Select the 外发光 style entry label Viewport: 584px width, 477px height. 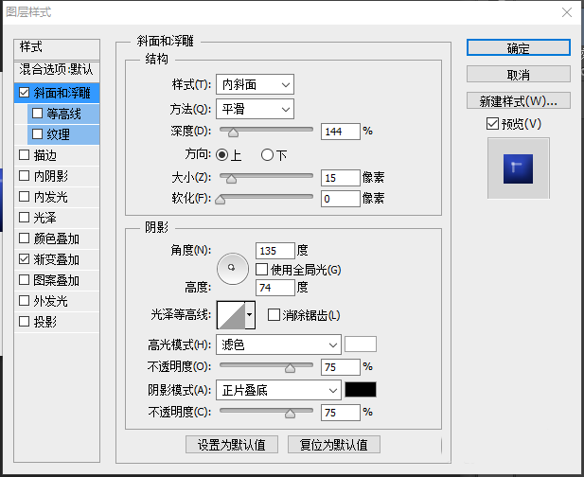pos(51,301)
